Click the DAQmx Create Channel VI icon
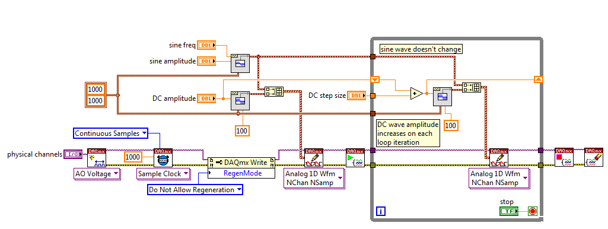 pyautogui.click(x=97, y=157)
